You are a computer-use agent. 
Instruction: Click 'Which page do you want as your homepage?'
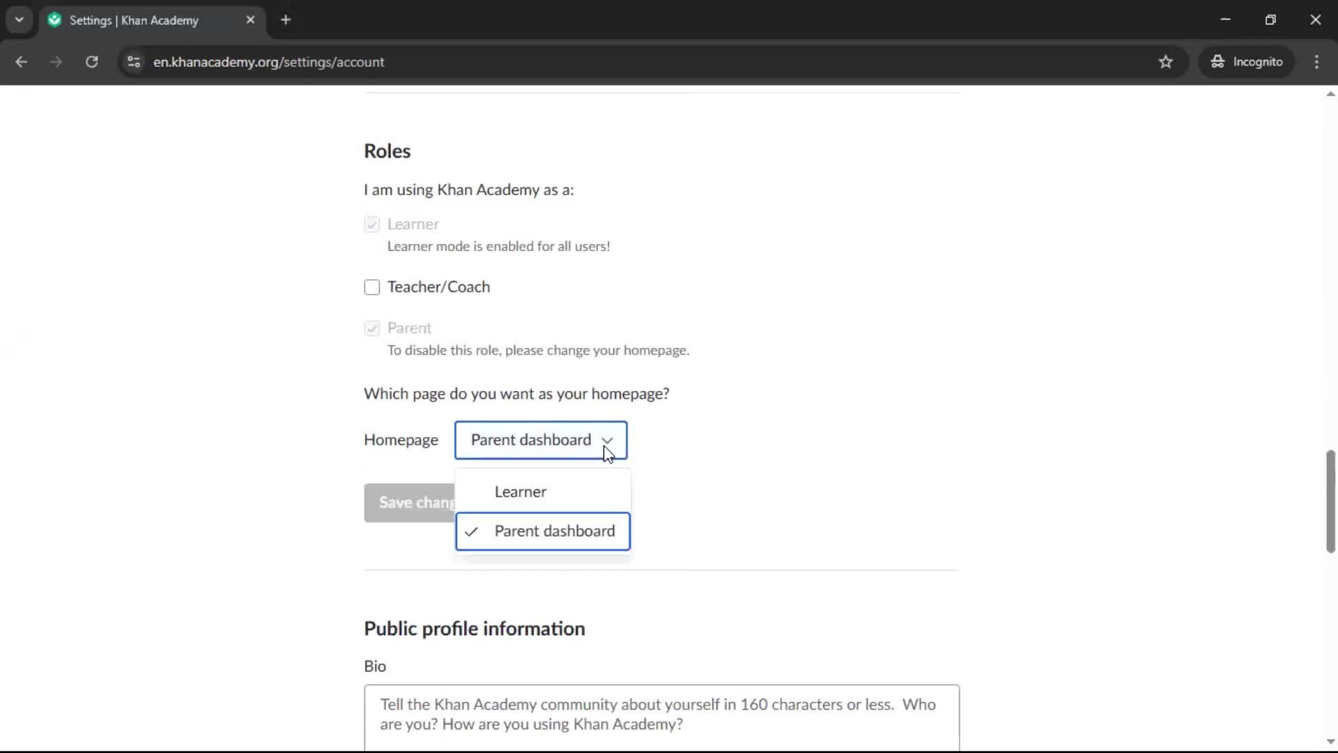click(x=516, y=394)
